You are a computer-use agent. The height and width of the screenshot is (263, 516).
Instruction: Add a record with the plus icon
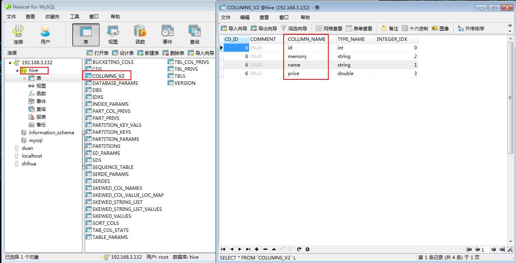pos(257,249)
